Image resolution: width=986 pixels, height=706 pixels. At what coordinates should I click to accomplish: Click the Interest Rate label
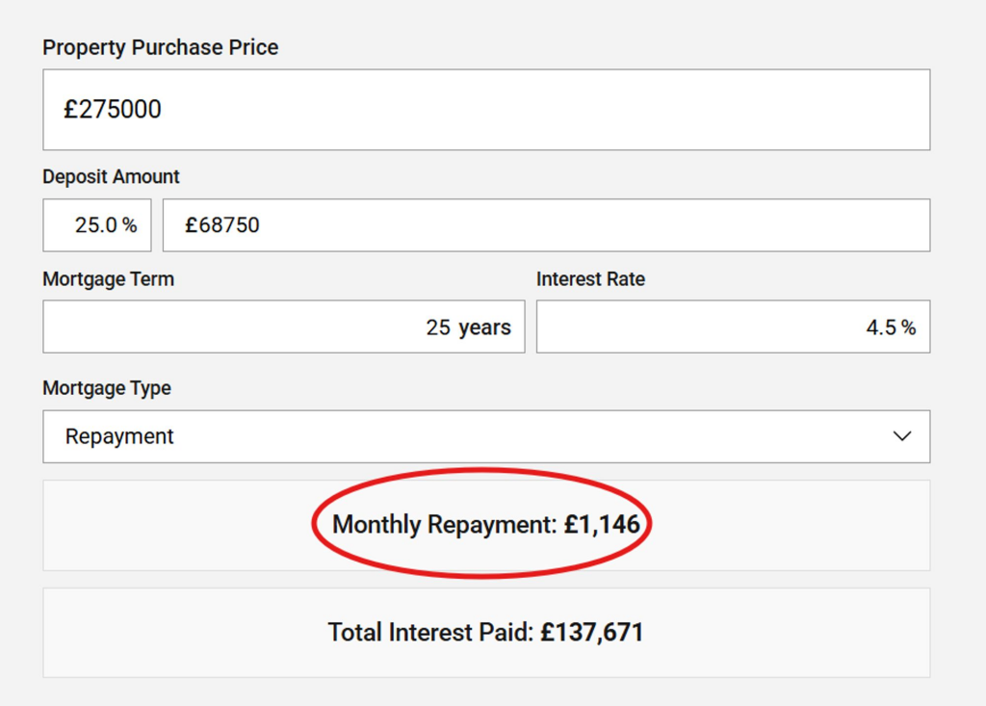[590, 279]
